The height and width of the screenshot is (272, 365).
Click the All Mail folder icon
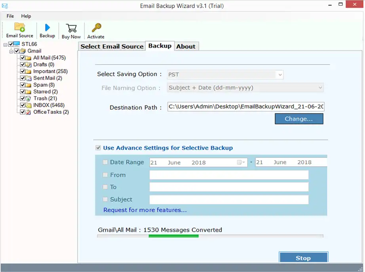pos(28,58)
